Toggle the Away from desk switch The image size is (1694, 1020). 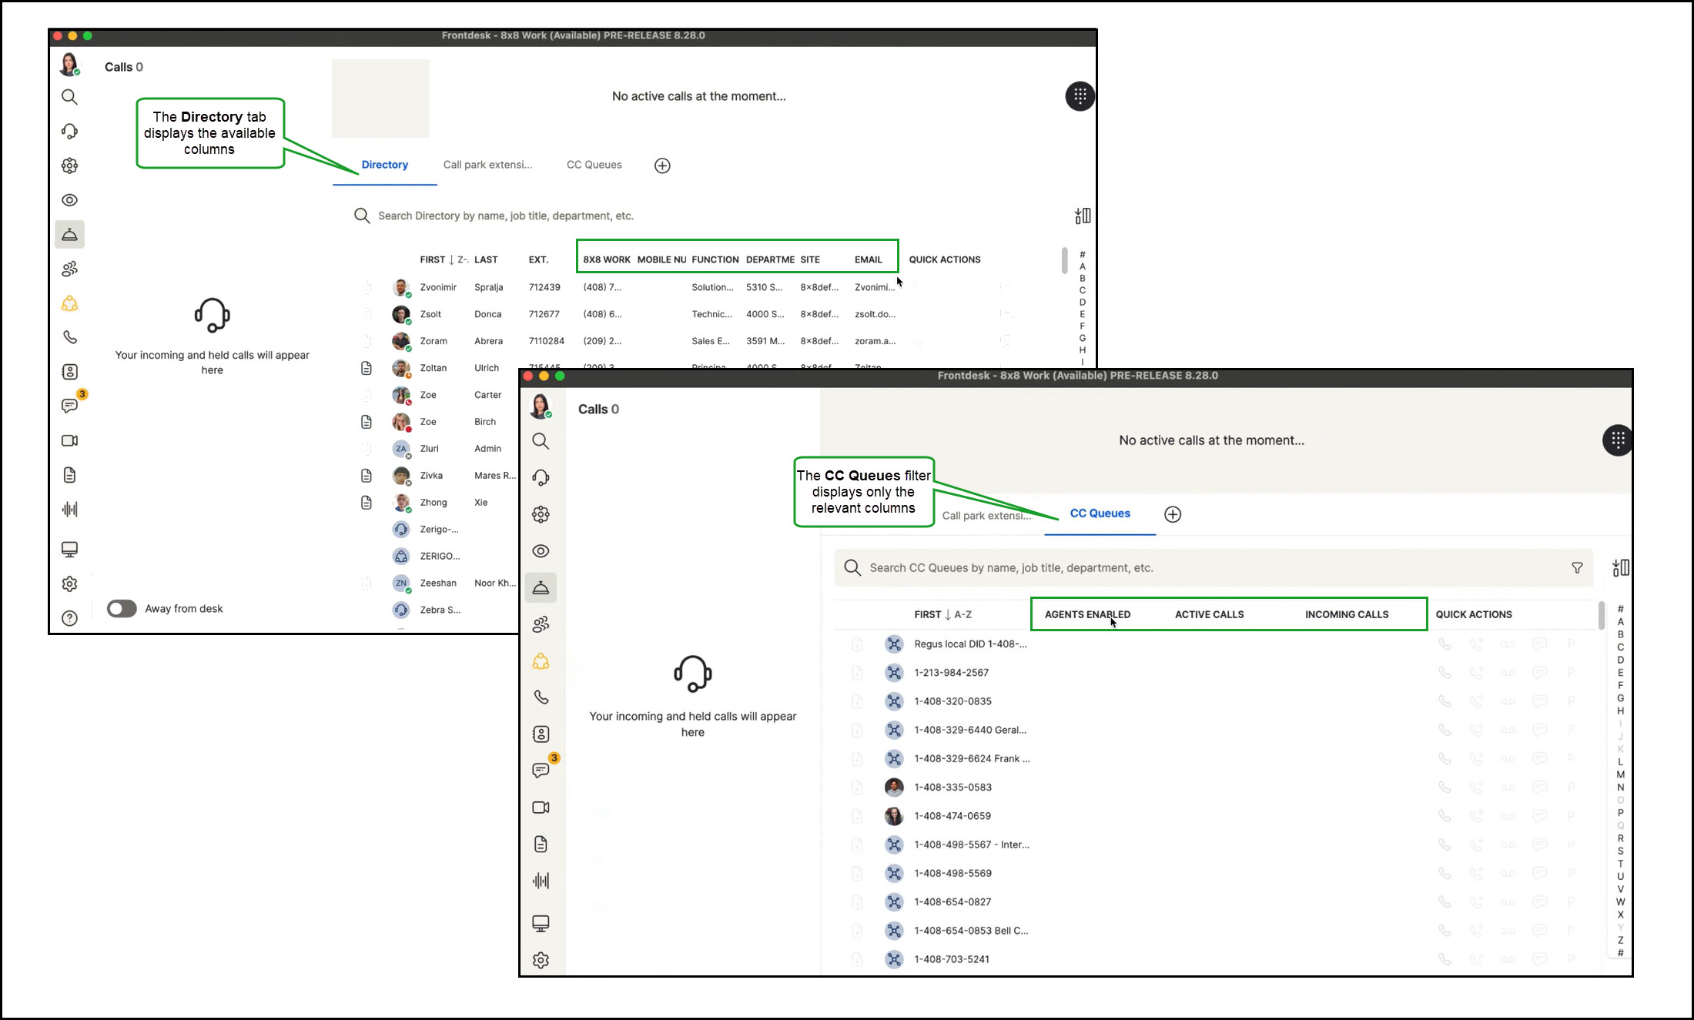click(x=122, y=608)
